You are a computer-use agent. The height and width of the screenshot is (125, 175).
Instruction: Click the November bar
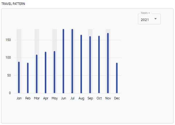(x=108, y=63)
